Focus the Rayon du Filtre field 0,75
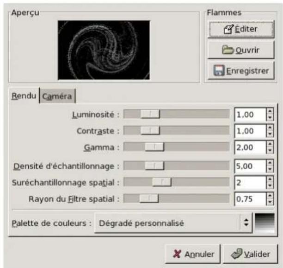 (250, 199)
